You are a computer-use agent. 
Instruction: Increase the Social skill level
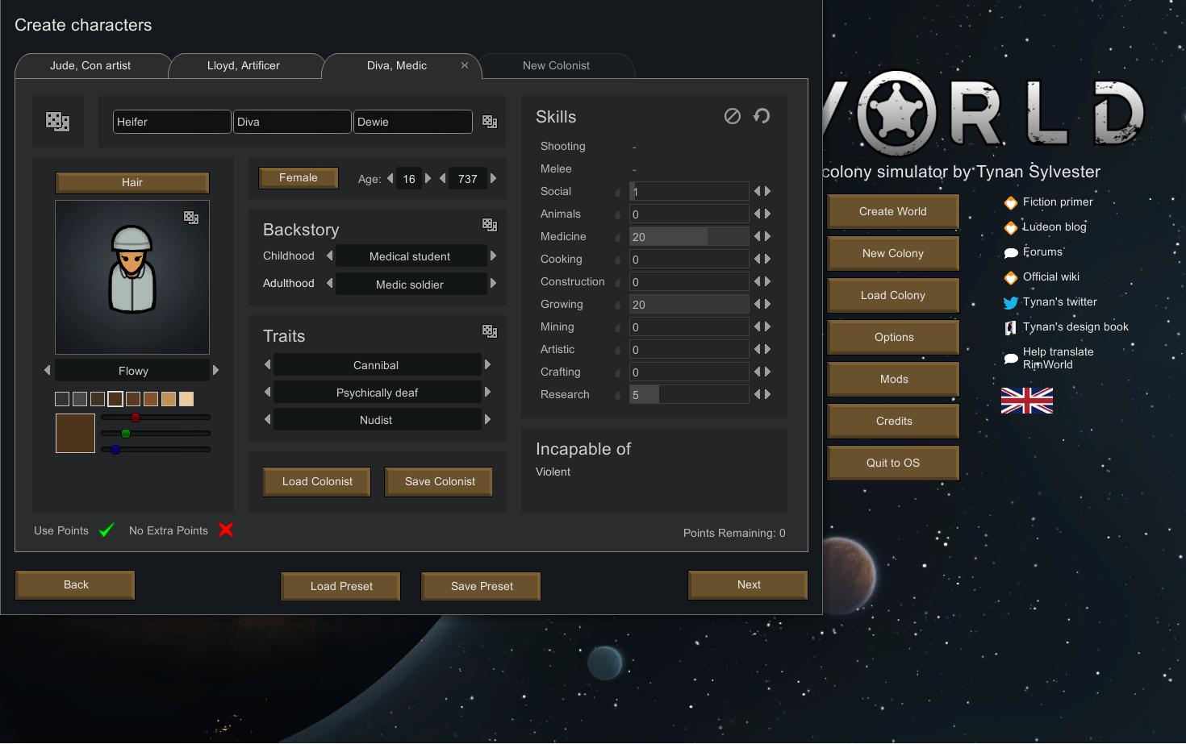[768, 191]
